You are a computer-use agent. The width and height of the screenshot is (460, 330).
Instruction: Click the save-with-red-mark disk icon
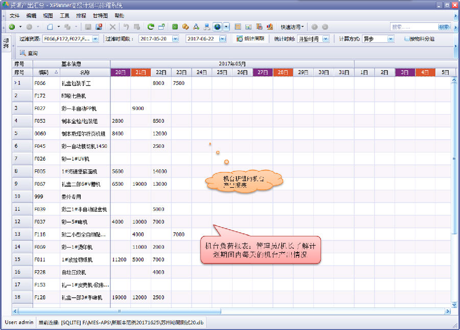tap(99, 27)
